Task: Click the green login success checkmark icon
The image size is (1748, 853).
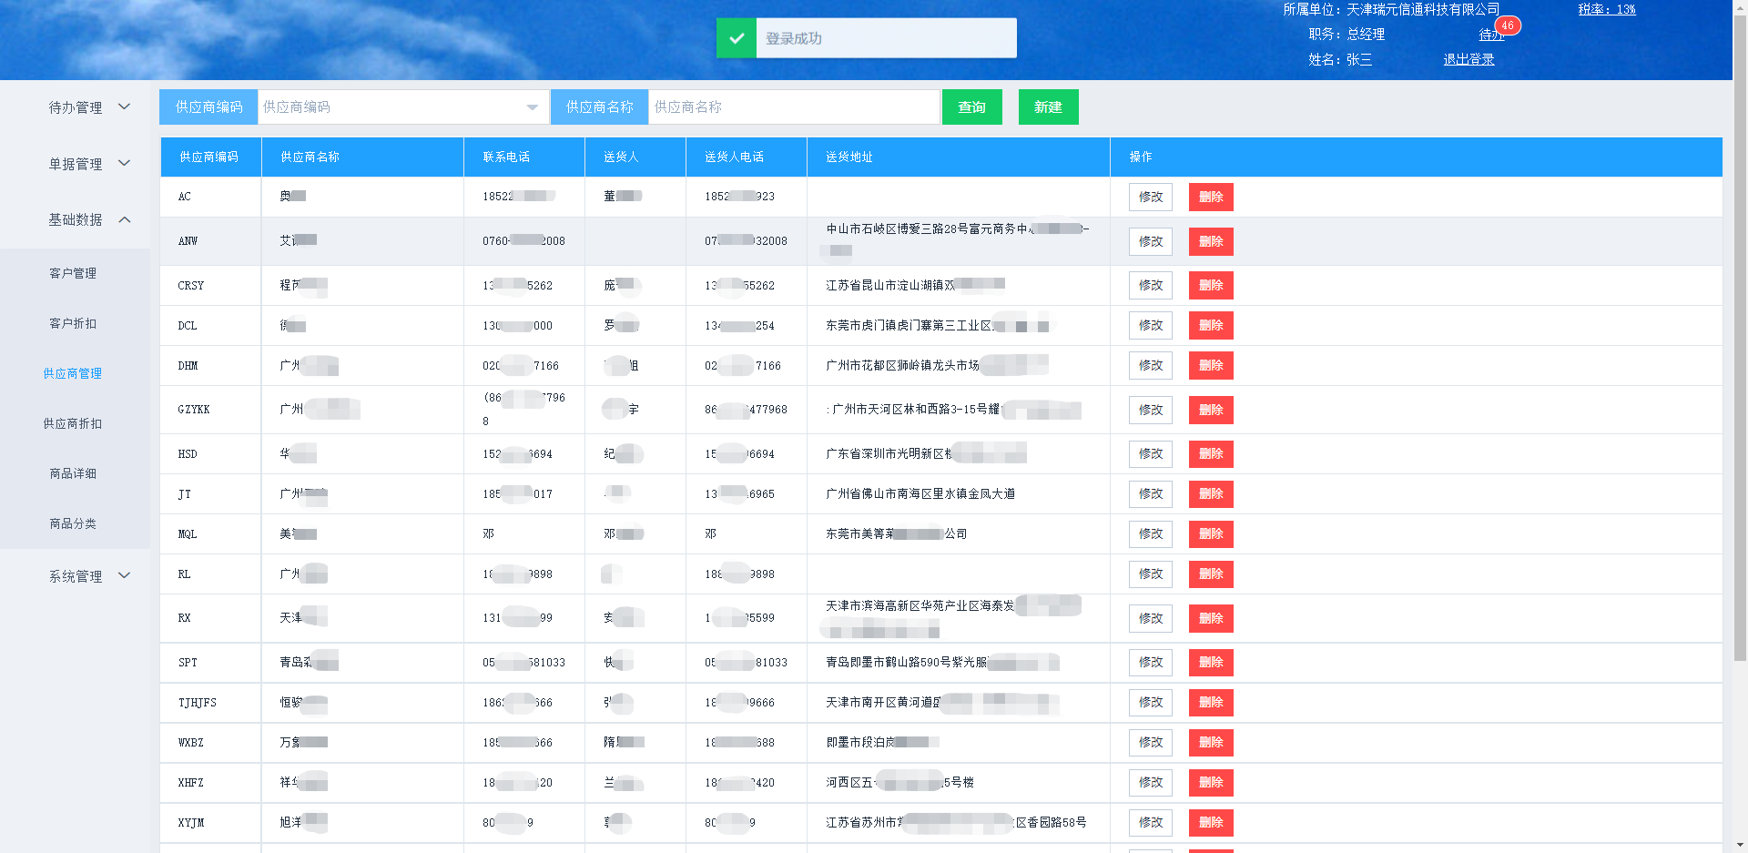Action: coord(736,38)
